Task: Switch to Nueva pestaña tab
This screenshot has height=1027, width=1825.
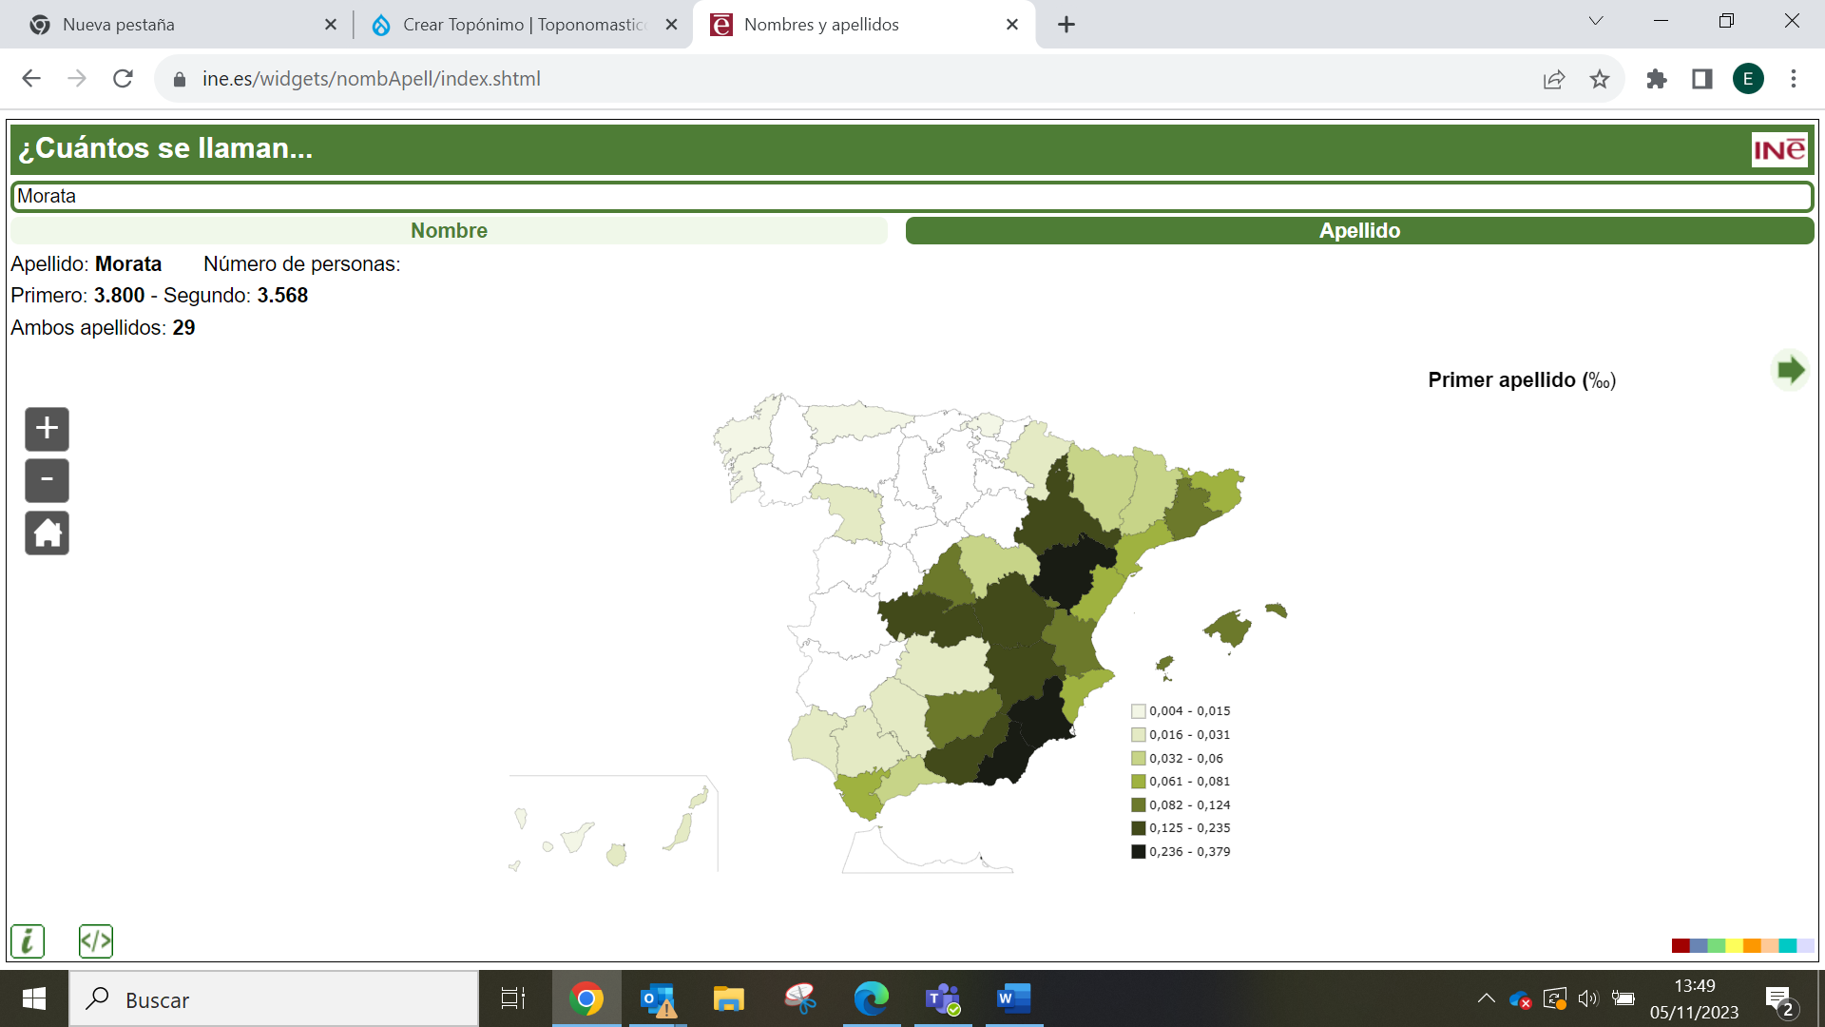Action: pos(171,25)
